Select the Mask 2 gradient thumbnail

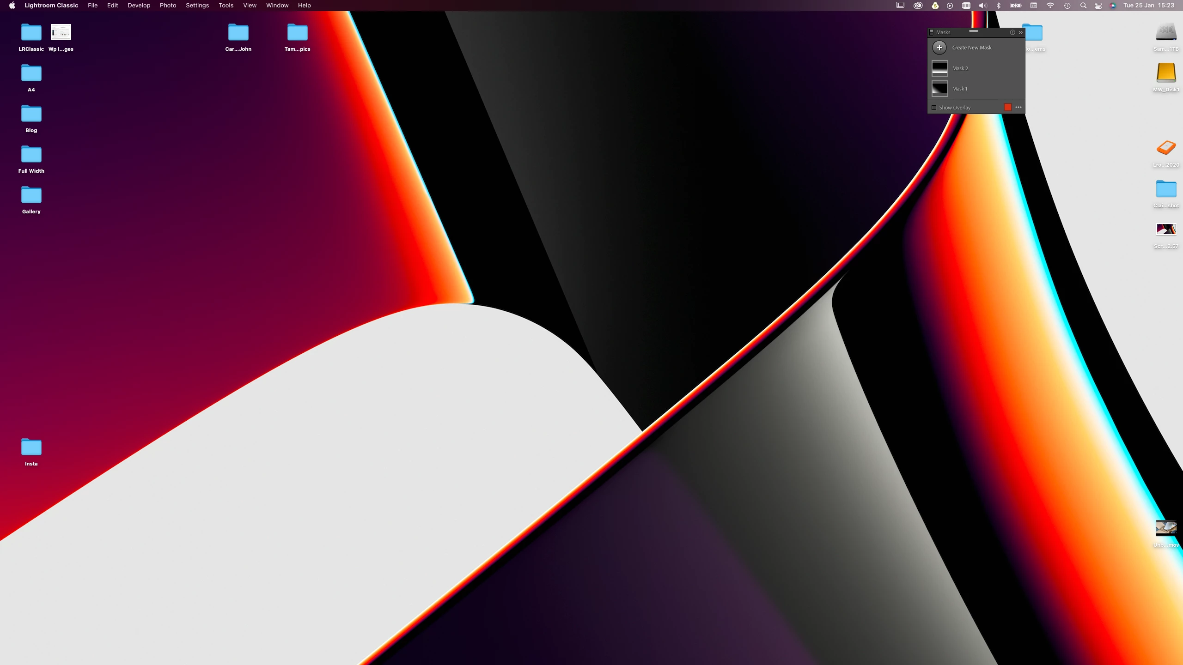[939, 68]
